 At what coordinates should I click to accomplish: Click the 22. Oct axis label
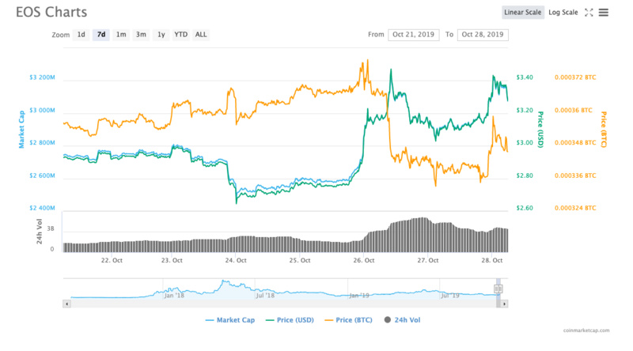coord(112,261)
